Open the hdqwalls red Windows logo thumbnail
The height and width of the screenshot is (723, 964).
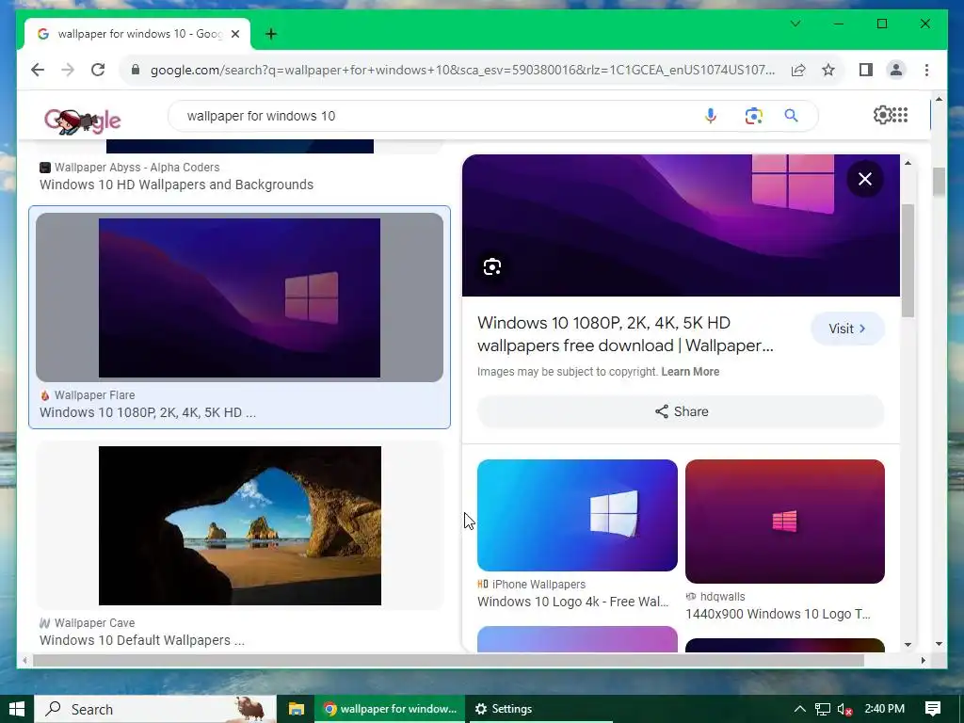(784, 522)
